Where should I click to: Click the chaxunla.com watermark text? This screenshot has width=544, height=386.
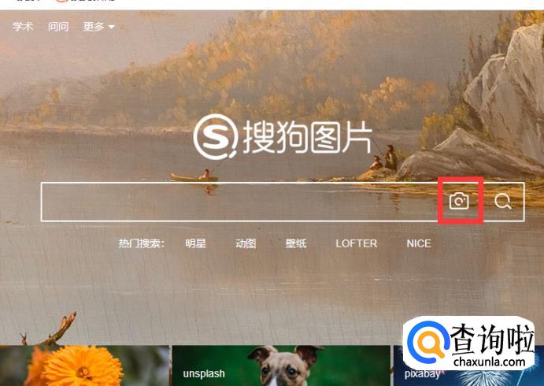[490, 362]
